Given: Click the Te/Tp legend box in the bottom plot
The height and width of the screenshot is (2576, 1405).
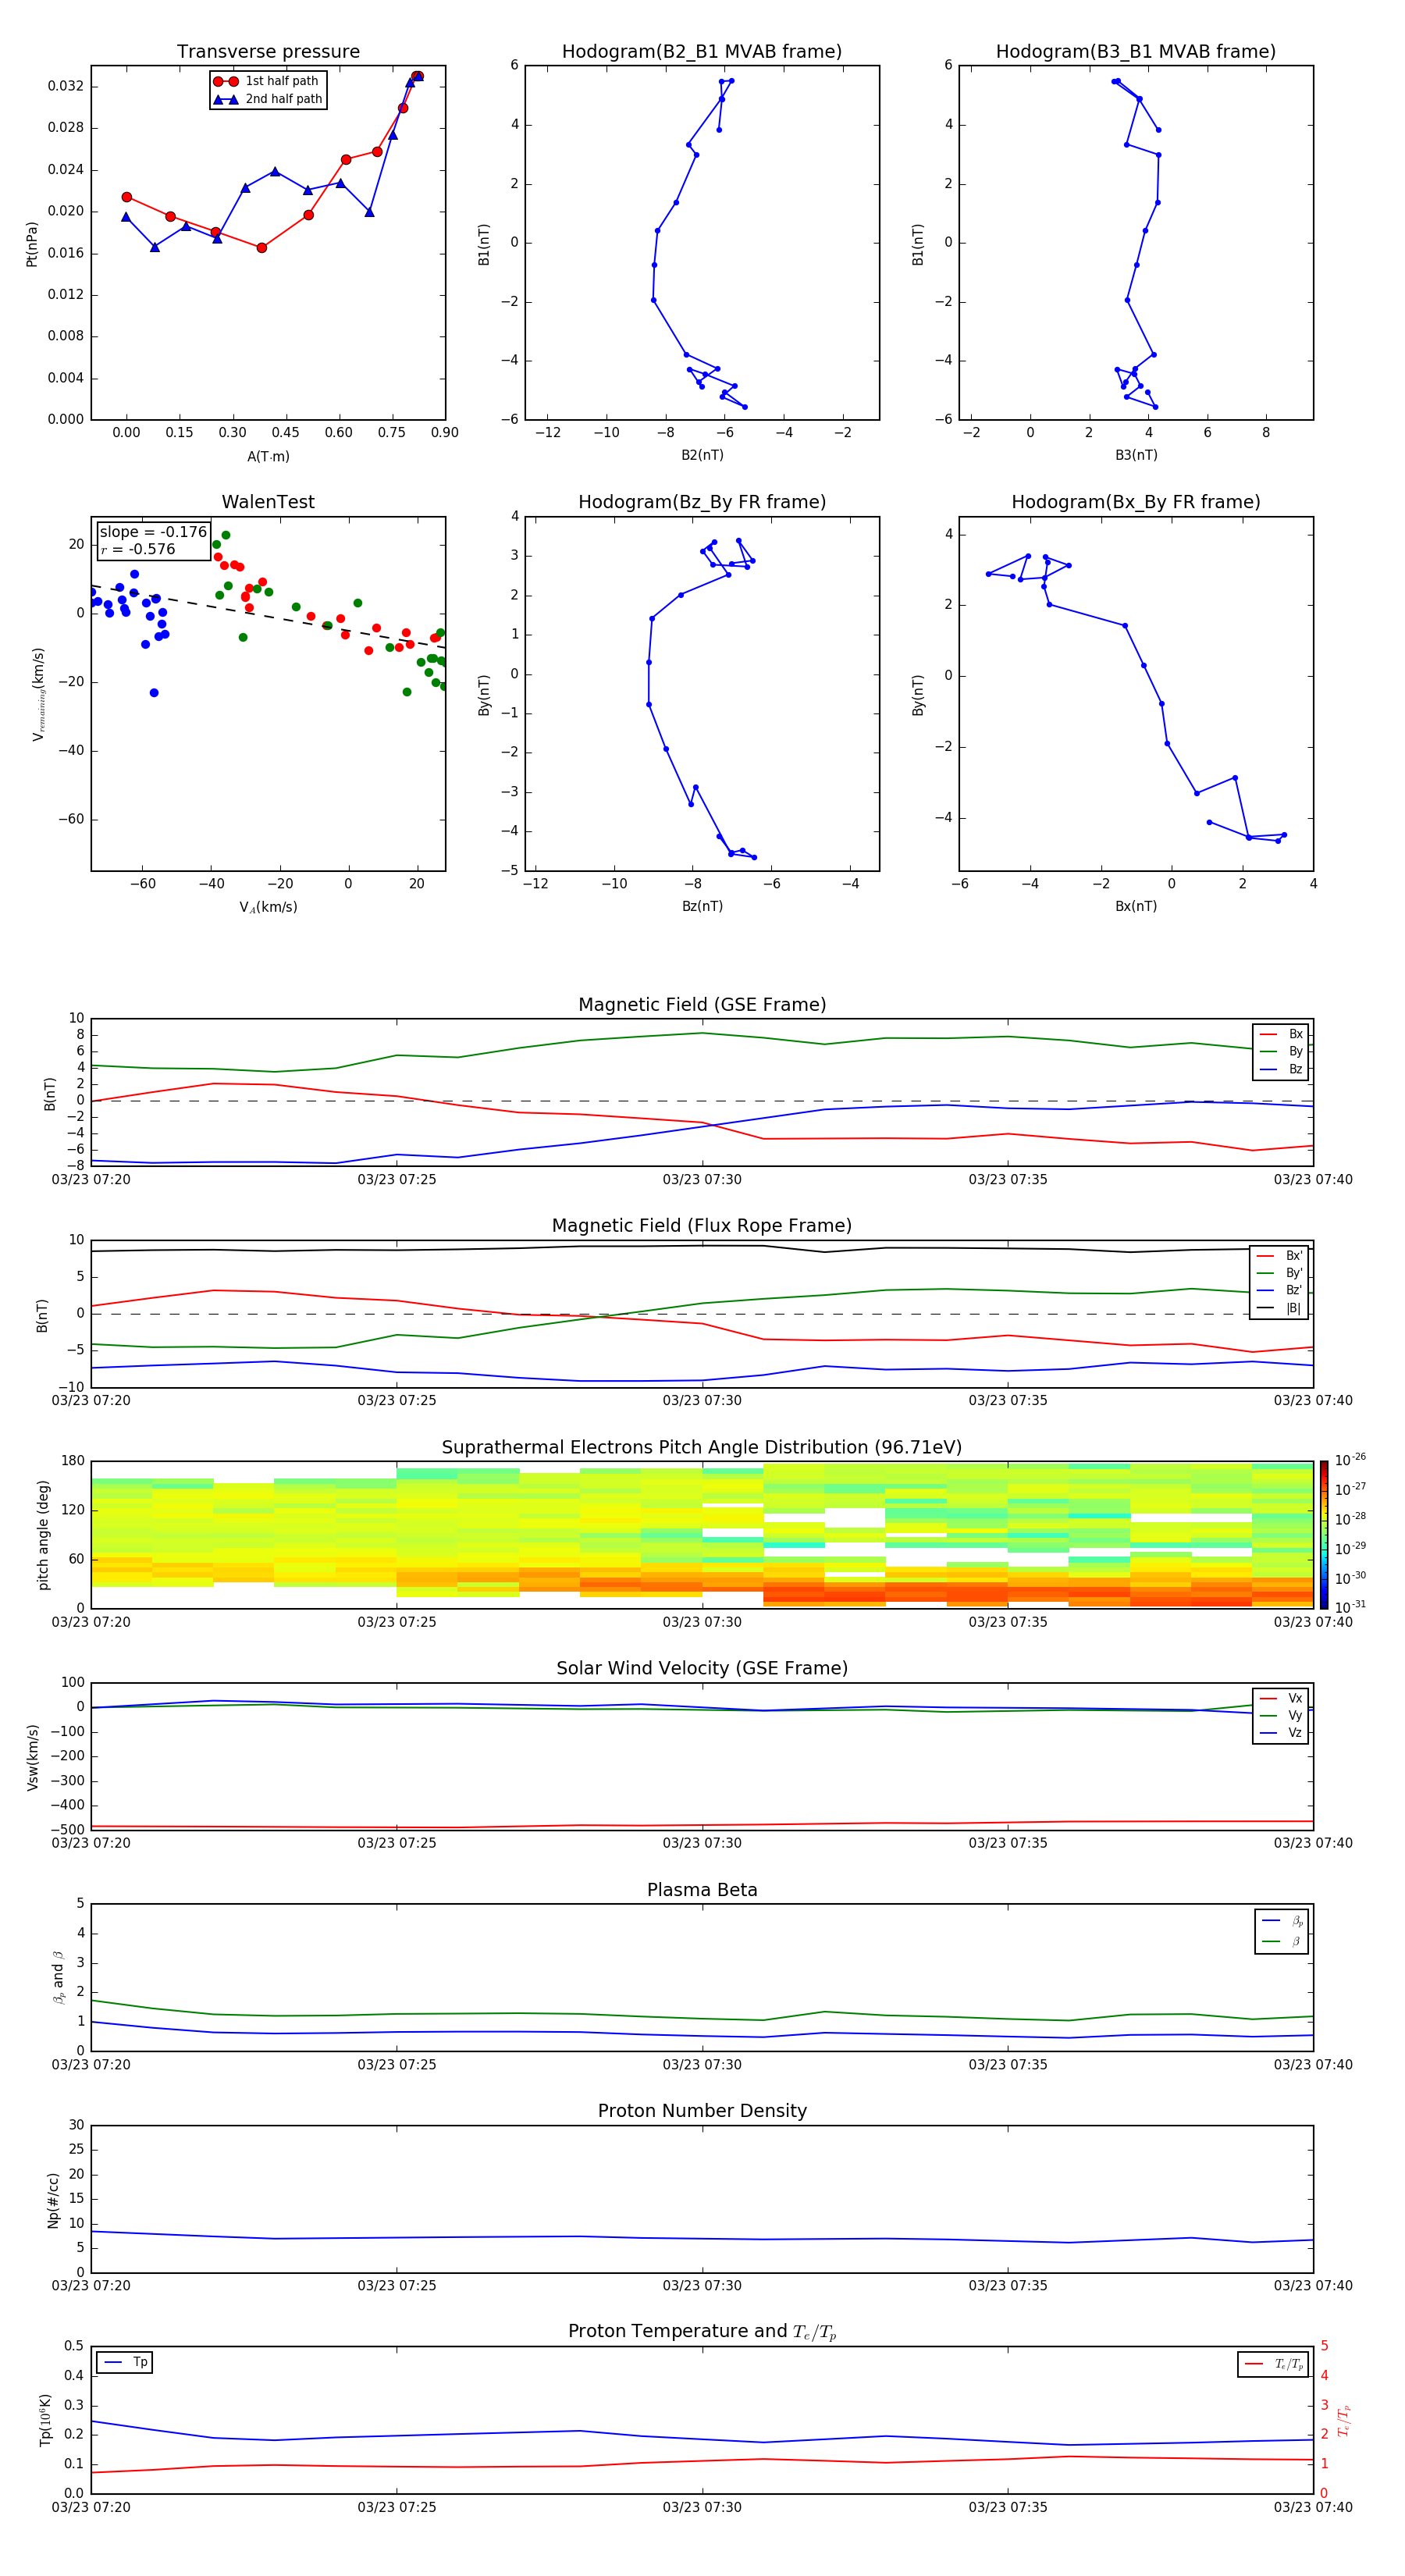Looking at the screenshot, I should pos(1273,2364).
